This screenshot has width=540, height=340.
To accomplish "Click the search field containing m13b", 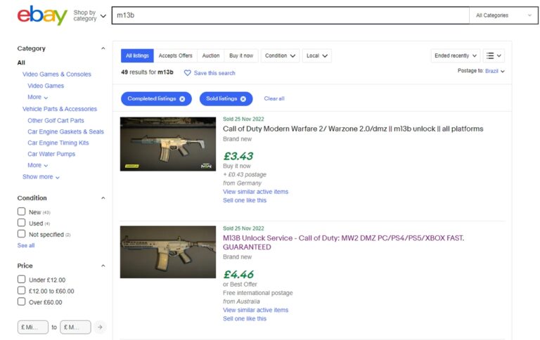I will [x=290, y=15].
